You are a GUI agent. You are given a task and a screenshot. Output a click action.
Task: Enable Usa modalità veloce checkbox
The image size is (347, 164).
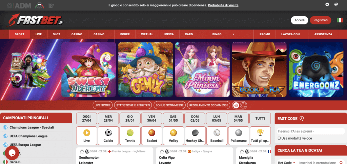[x=279, y=138]
